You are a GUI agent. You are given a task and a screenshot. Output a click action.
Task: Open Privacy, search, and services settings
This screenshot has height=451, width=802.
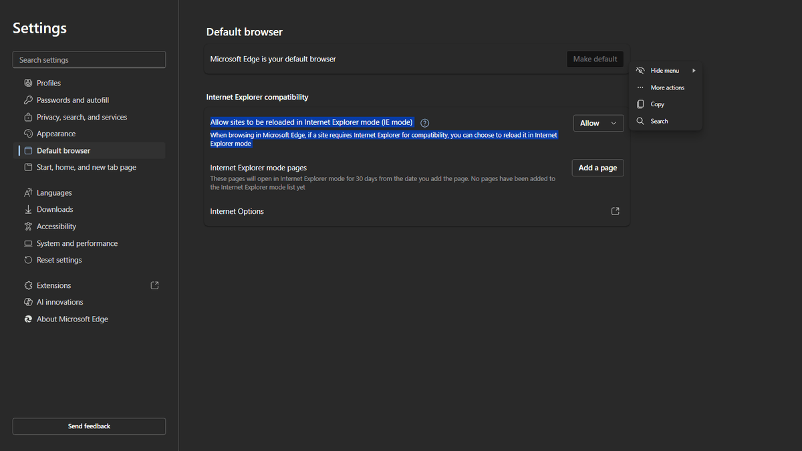tap(82, 117)
